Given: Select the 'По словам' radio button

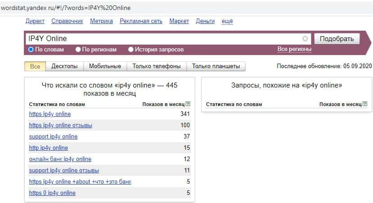Looking at the screenshot, I should (x=31, y=50).
